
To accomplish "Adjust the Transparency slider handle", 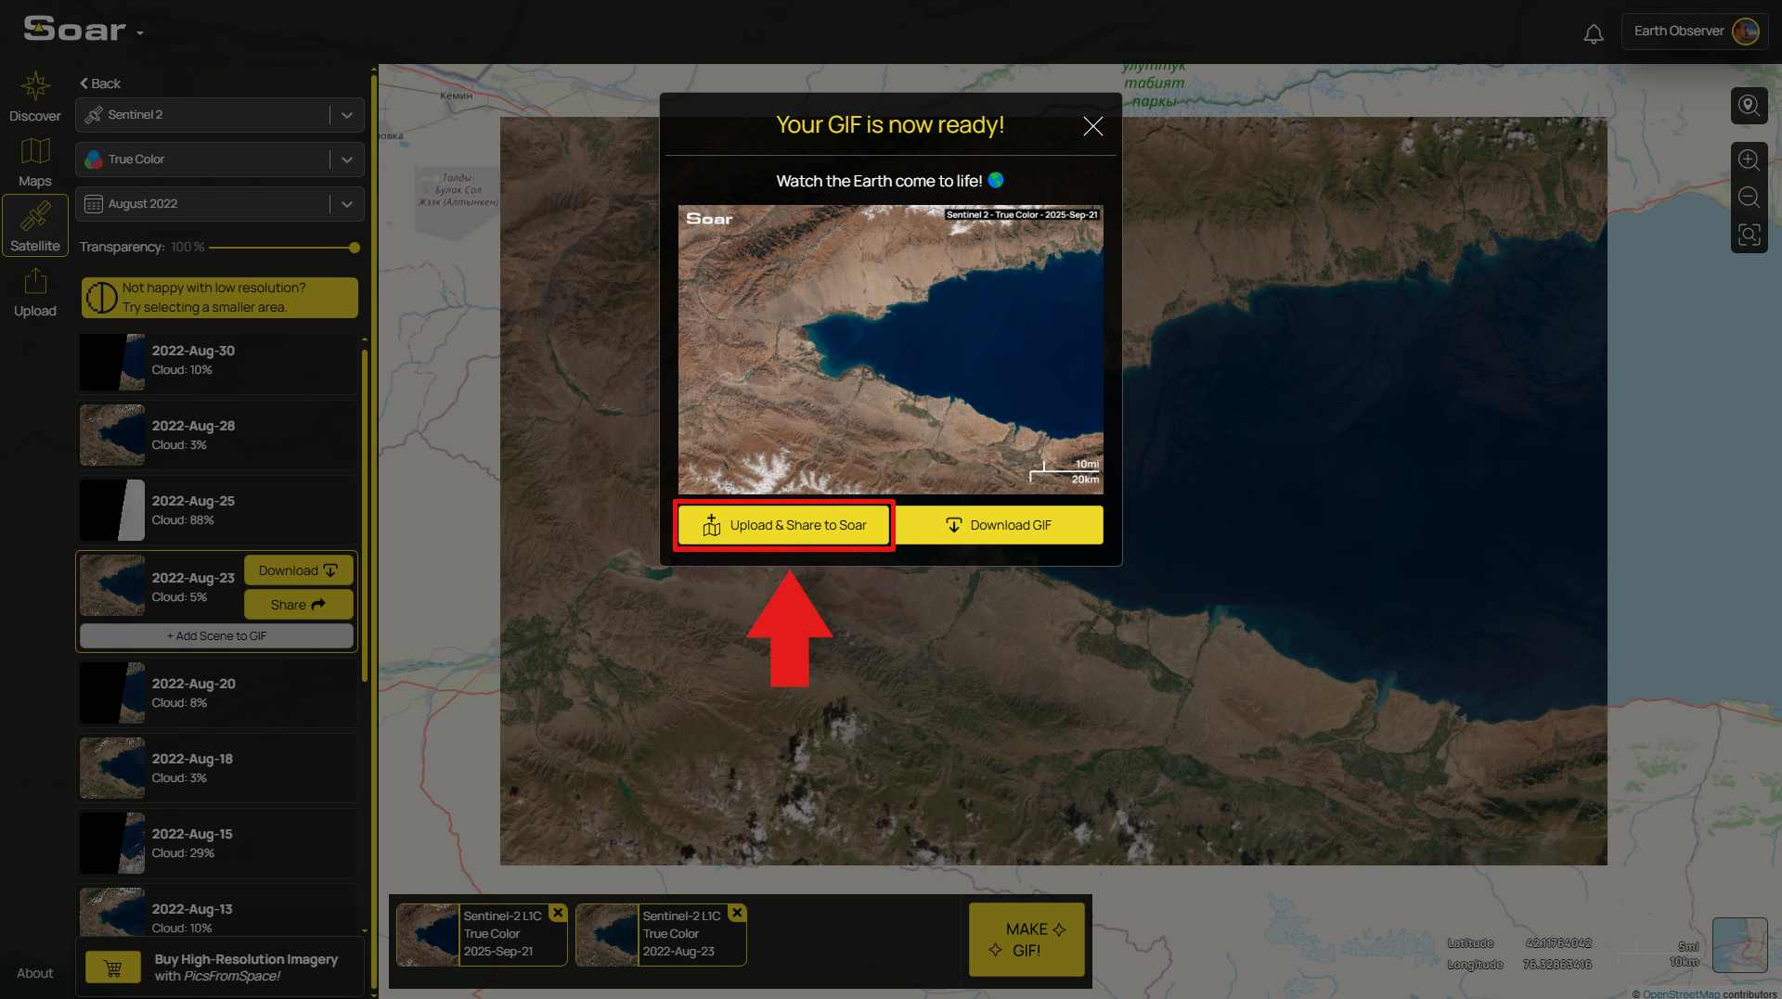I will click(x=355, y=248).
